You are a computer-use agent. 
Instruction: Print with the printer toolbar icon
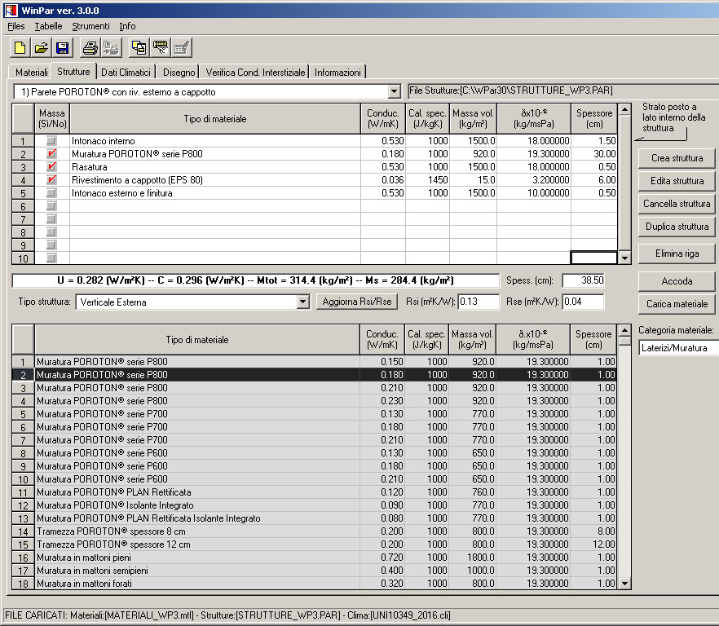coord(90,48)
